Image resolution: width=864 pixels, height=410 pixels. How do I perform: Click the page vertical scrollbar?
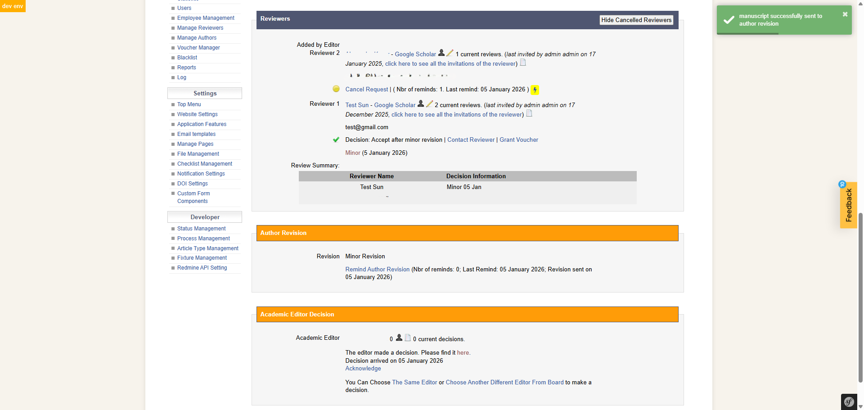tap(860, 293)
